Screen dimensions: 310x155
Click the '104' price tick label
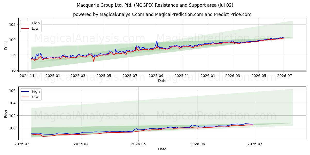[x=12, y=103]
